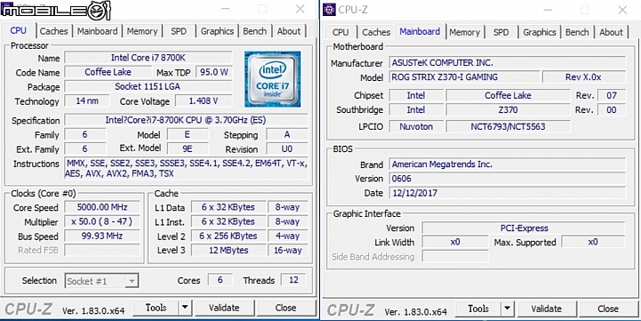Click the ROG STRIX Z370-I GAMING model field
The height and width of the screenshot is (321, 641).
coord(464,76)
